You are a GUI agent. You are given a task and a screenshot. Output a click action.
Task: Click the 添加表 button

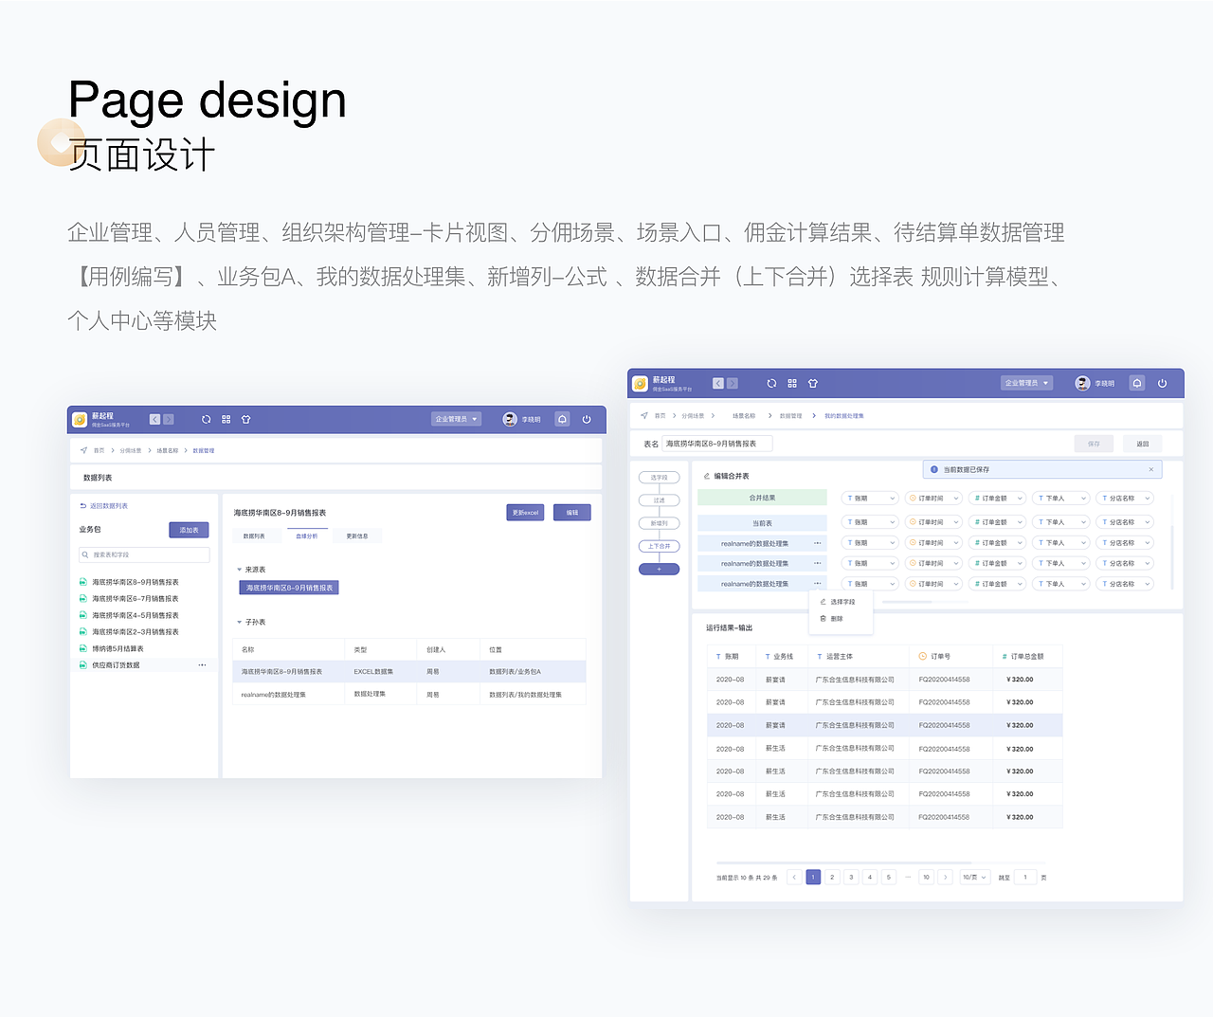189,530
